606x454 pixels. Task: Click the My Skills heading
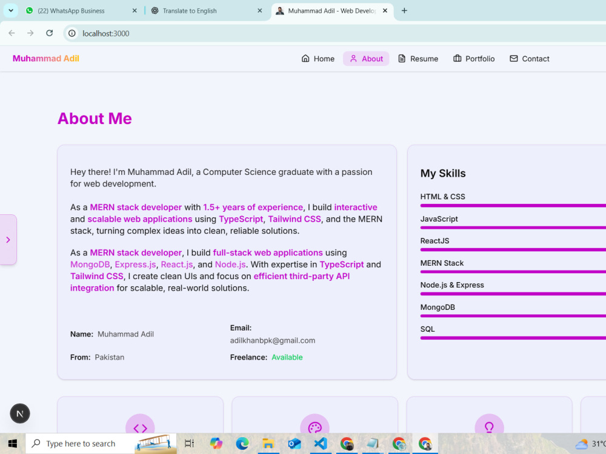443,173
